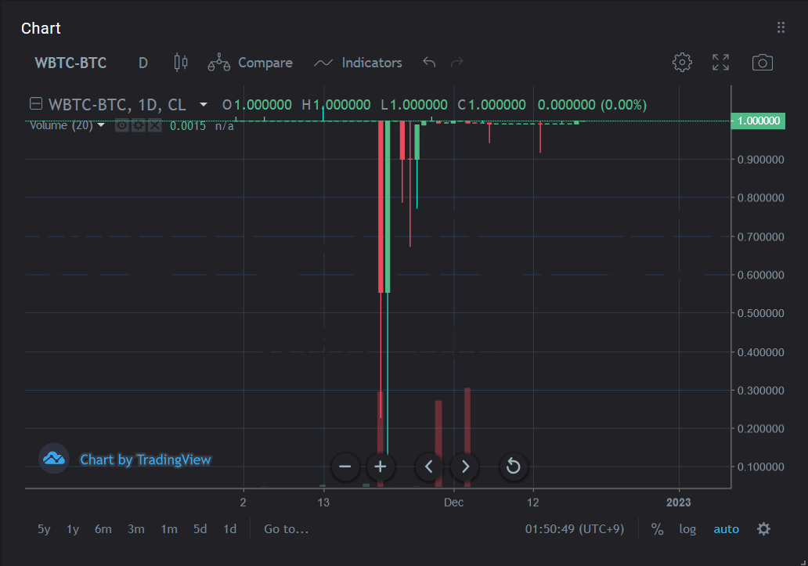Select the 6m date range

pos(103,529)
